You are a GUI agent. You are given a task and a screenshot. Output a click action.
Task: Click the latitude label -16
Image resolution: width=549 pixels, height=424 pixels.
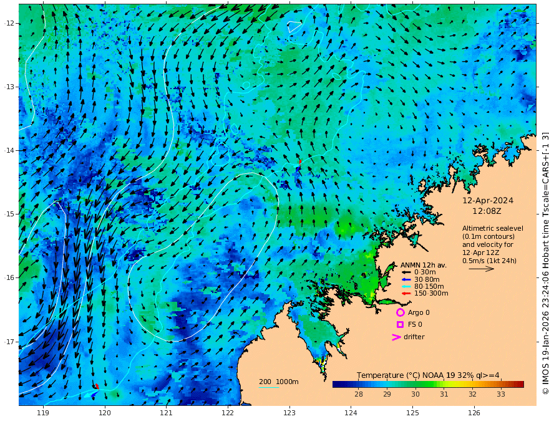[x=9, y=277]
